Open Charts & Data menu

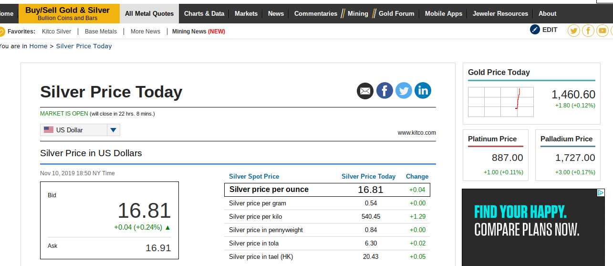click(204, 14)
